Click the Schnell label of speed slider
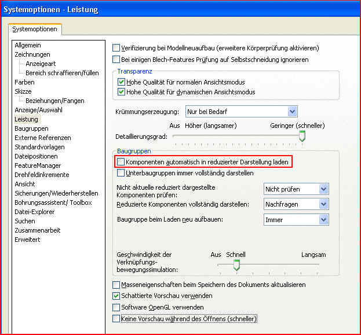The image size is (361, 335). coord(236,255)
